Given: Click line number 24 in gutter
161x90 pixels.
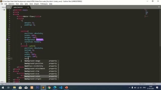Looking at the screenshot, I should tap(9, 58).
